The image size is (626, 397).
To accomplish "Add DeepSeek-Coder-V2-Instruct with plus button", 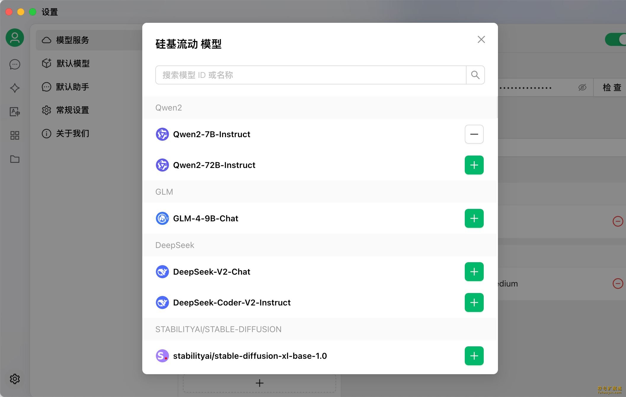I will click(474, 302).
